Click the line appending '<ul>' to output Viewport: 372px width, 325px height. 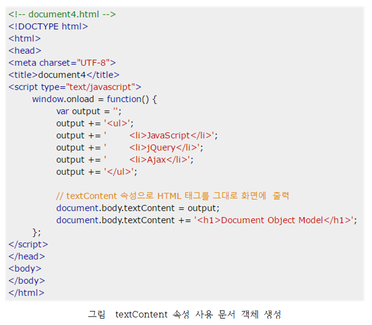click(95, 123)
